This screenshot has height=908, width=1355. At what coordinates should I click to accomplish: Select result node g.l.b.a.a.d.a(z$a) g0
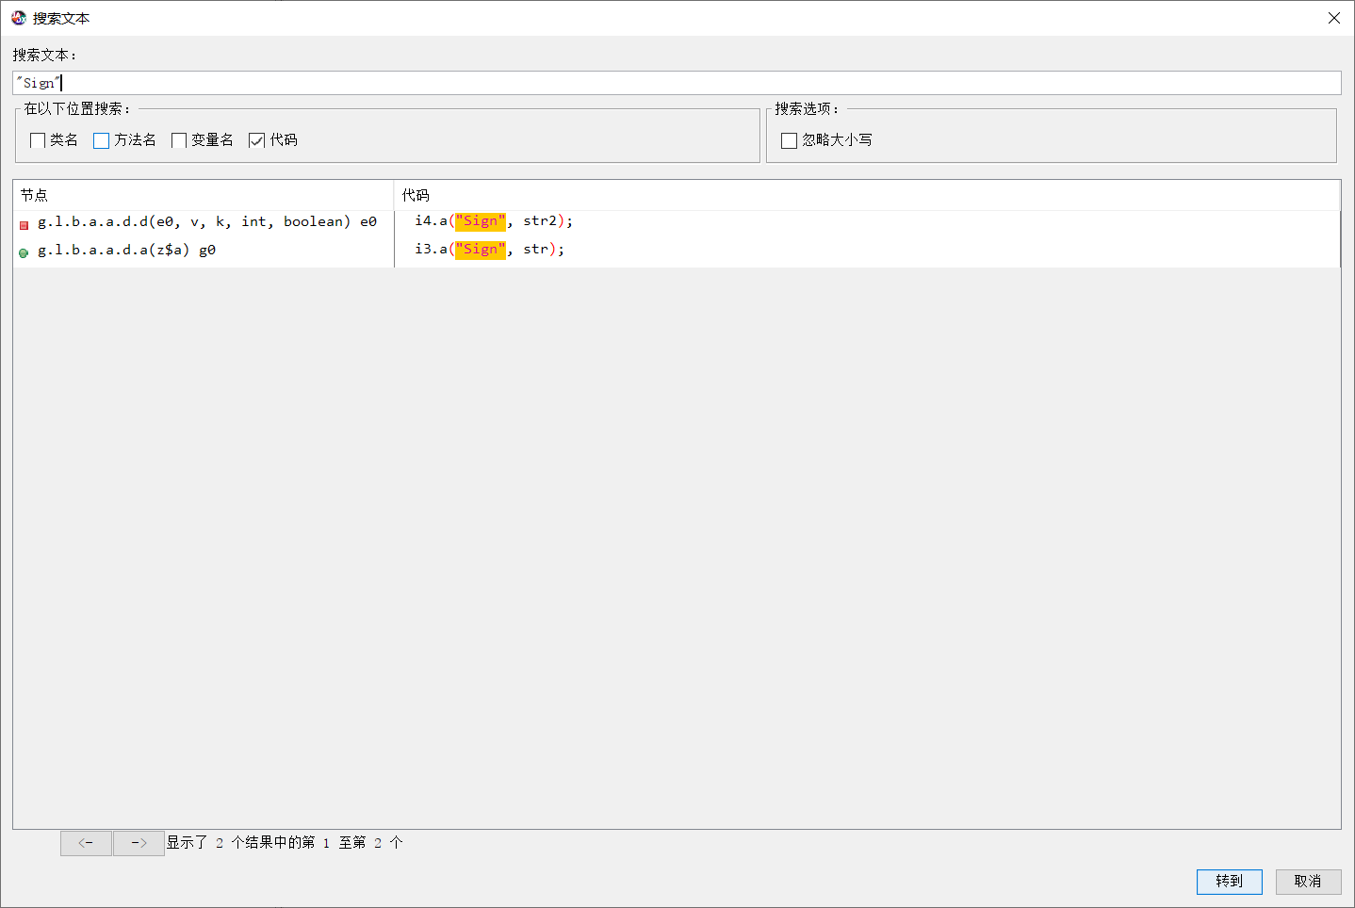coord(126,250)
